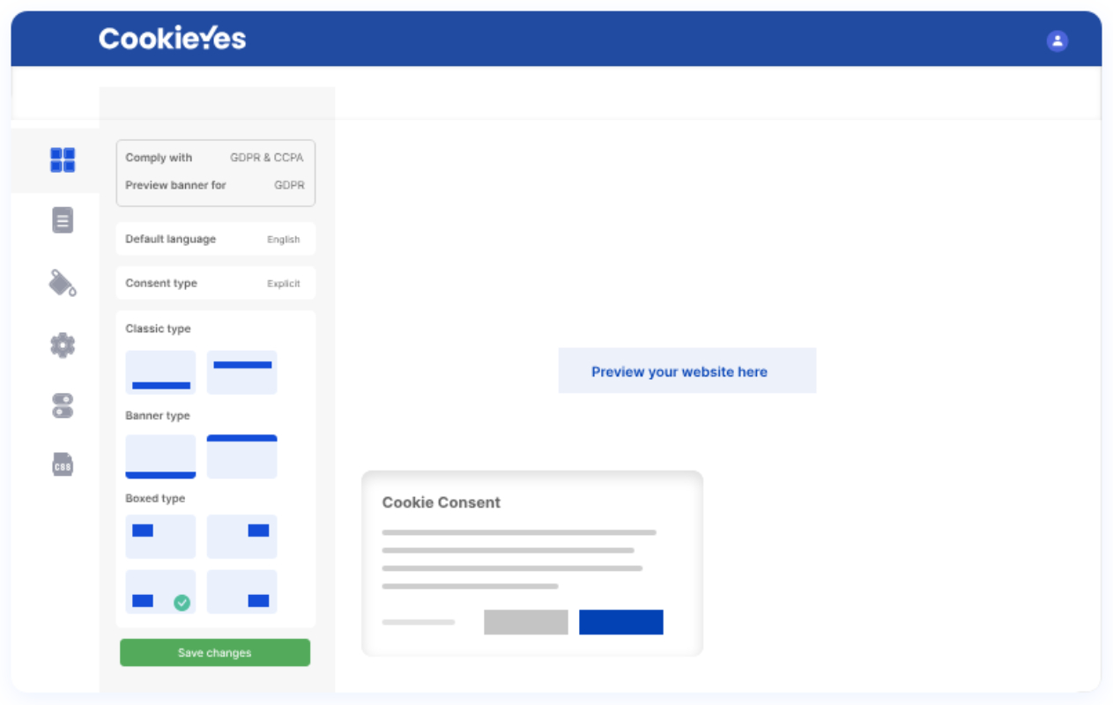
Task: Select Boxed type top-left layout
Action: coord(160,537)
